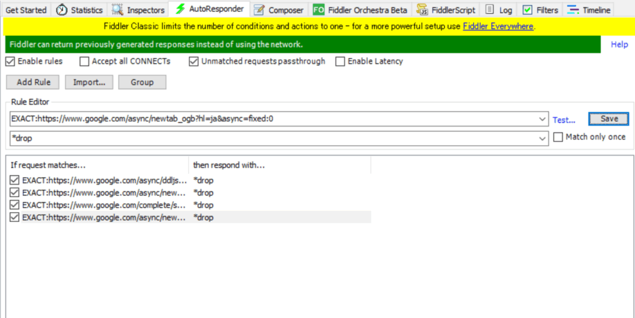635x318 pixels.
Task: Toggle Accept all CONNECTs checkbox
Action: point(84,61)
